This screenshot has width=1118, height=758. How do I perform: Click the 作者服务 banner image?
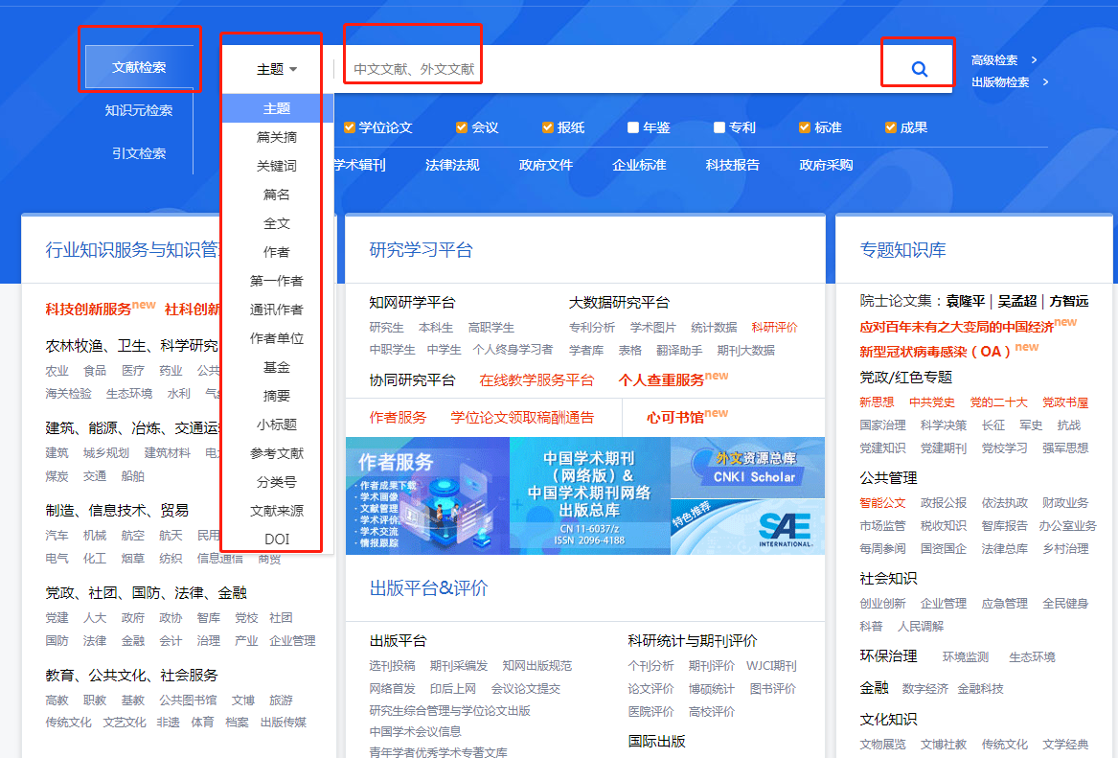(x=428, y=496)
